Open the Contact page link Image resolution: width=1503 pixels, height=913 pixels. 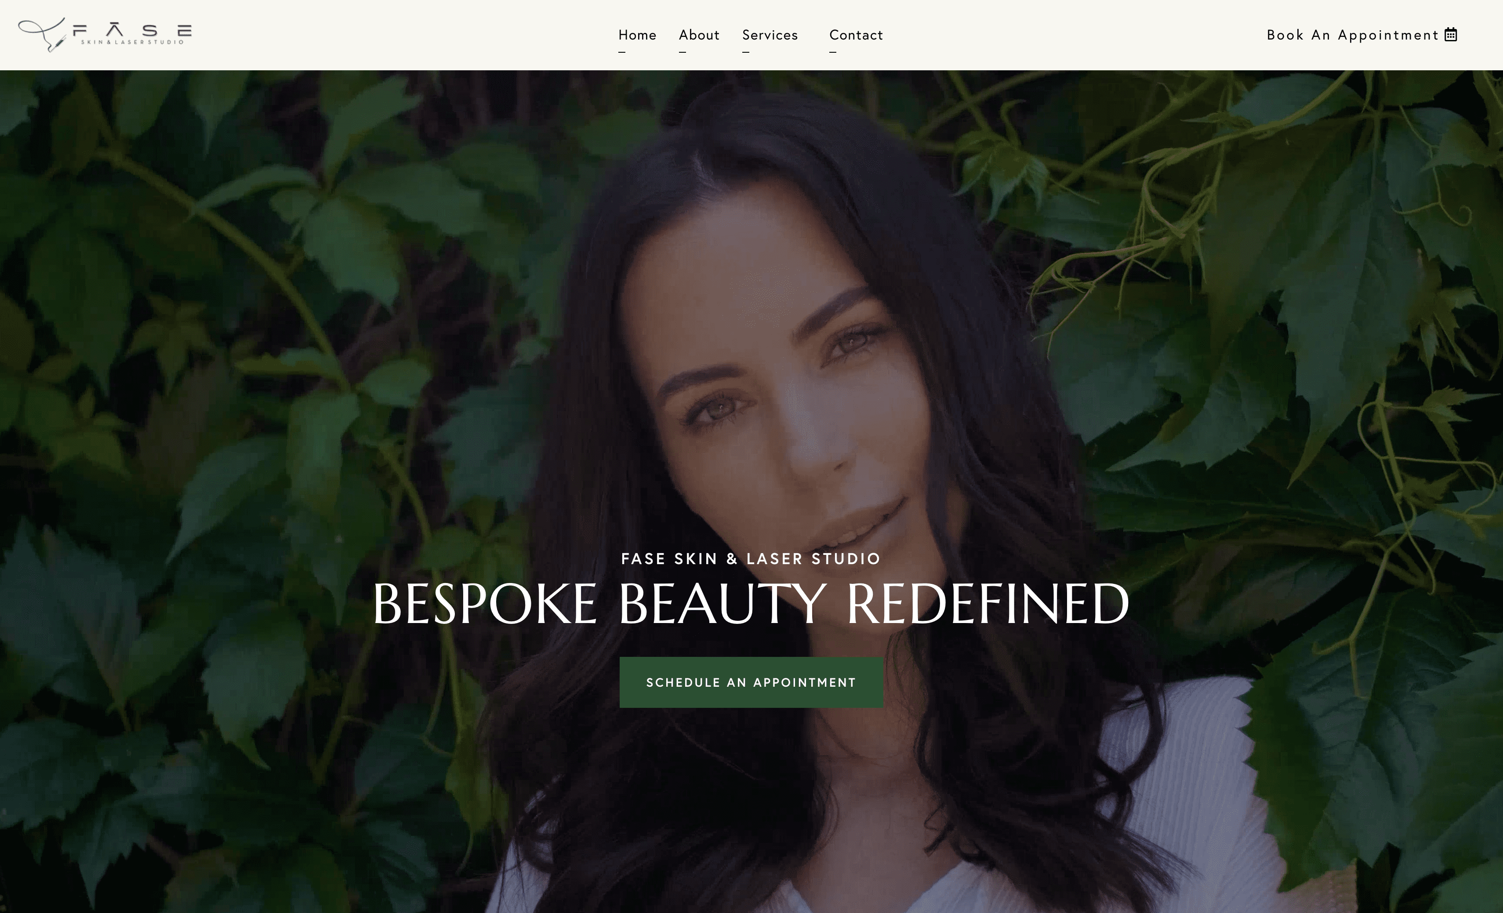coord(856,35)
